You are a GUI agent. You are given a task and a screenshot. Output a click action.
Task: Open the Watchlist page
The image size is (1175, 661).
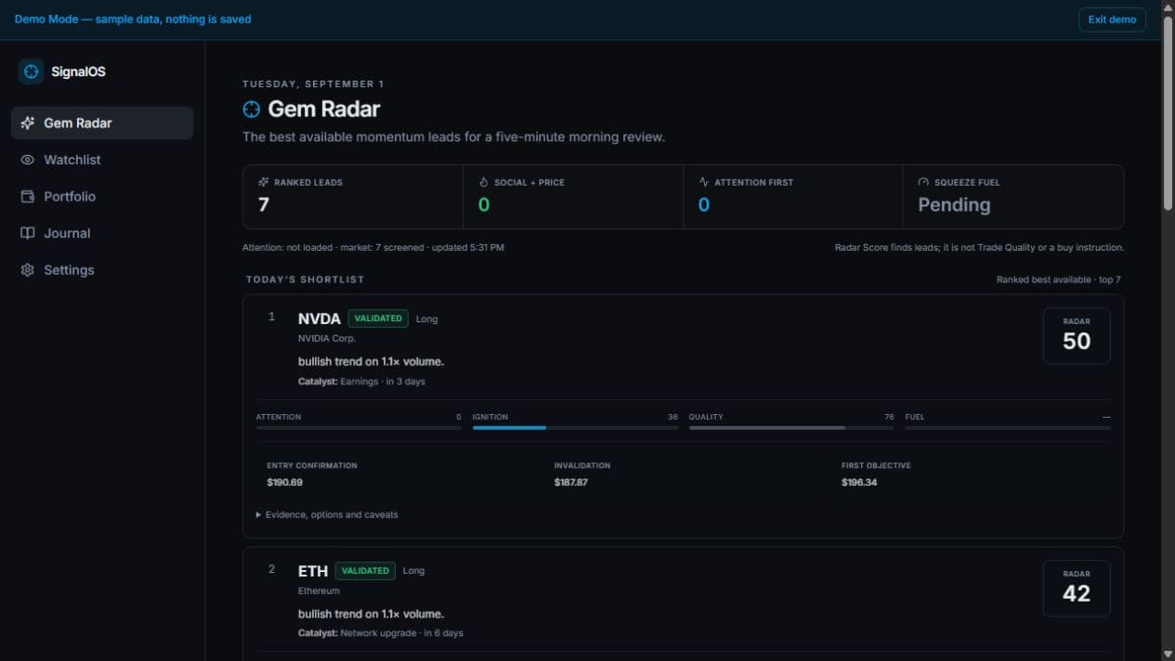pyautogui.click(x=102, y=160)
